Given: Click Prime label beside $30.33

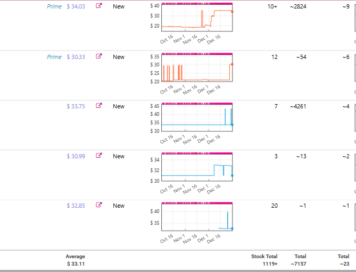Looking at the screenshot, I should [54, 57].
